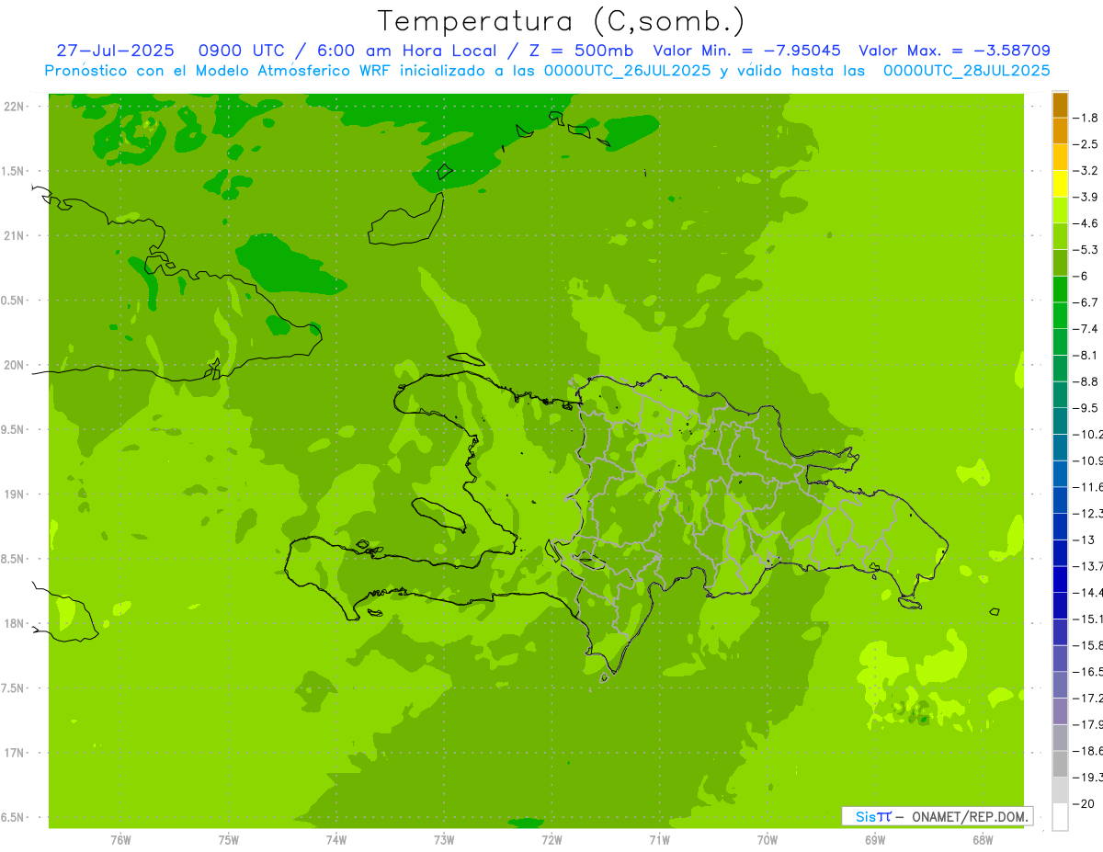Click the '19N' latitude label
This screenshot has width=1103, height=852.
tap(15, 494)
